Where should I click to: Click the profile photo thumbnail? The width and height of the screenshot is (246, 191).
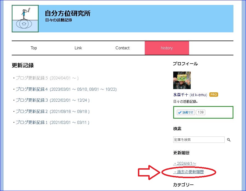coord(182,80)
